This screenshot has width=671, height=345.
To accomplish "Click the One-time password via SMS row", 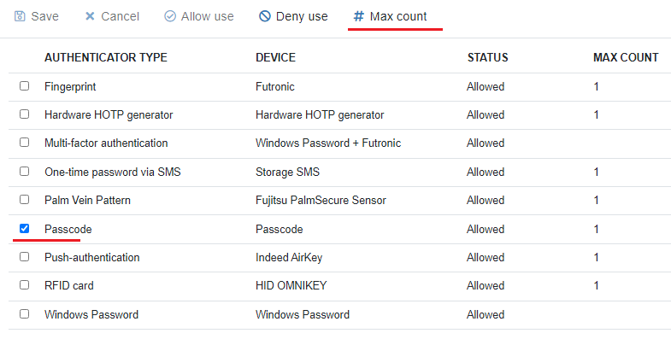I will click(x=112, y=172).
